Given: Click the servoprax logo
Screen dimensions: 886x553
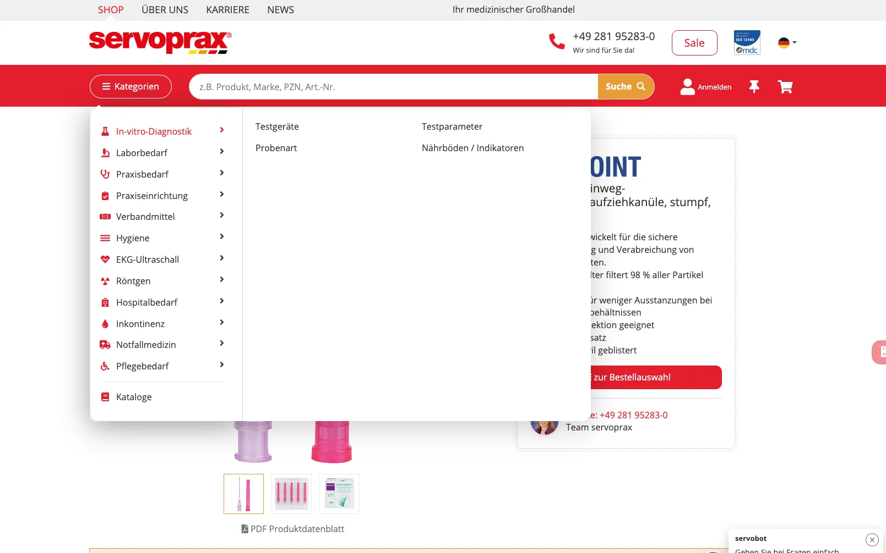Looking at the screenshot, I should point(160,42).
